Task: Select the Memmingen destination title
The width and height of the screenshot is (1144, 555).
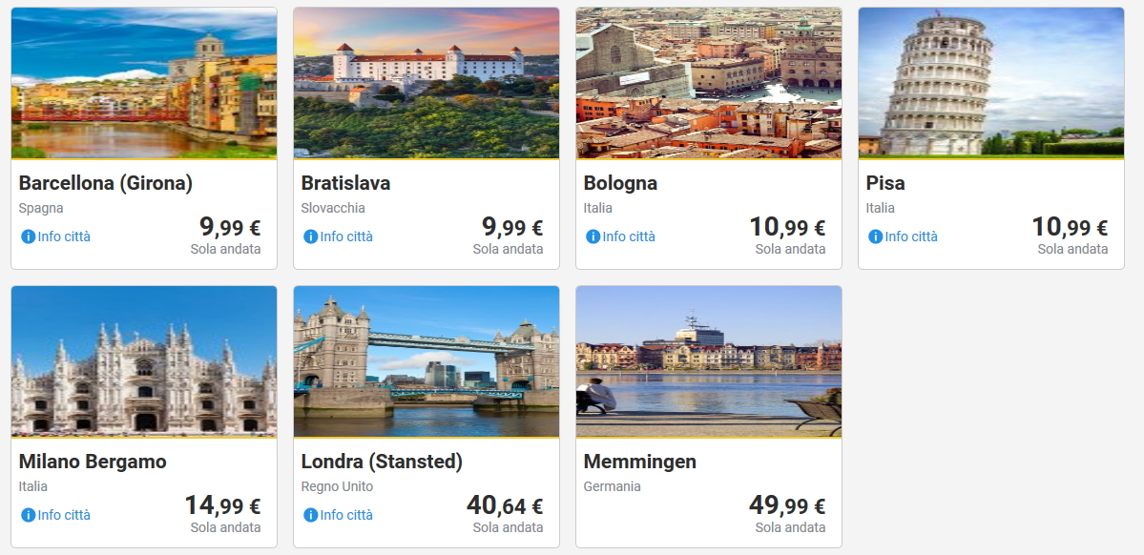Action: tap(640, 462)
